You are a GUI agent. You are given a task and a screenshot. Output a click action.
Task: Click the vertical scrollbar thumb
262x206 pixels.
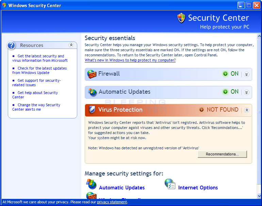[259, 112]
